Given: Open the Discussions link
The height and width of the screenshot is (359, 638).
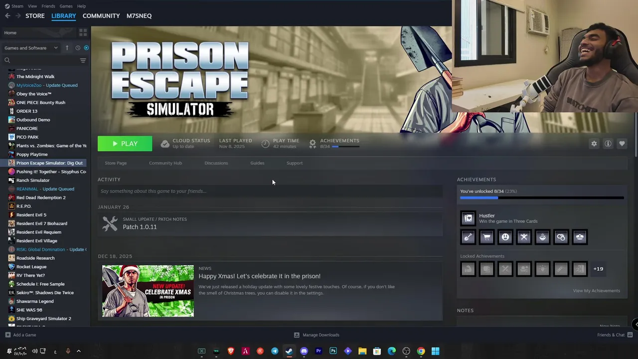Looking at the screenshot, I should pyautogui.click(x=216, y=163).
